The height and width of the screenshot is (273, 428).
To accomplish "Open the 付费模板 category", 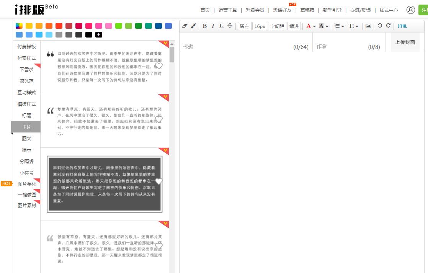I will (26, 47).
